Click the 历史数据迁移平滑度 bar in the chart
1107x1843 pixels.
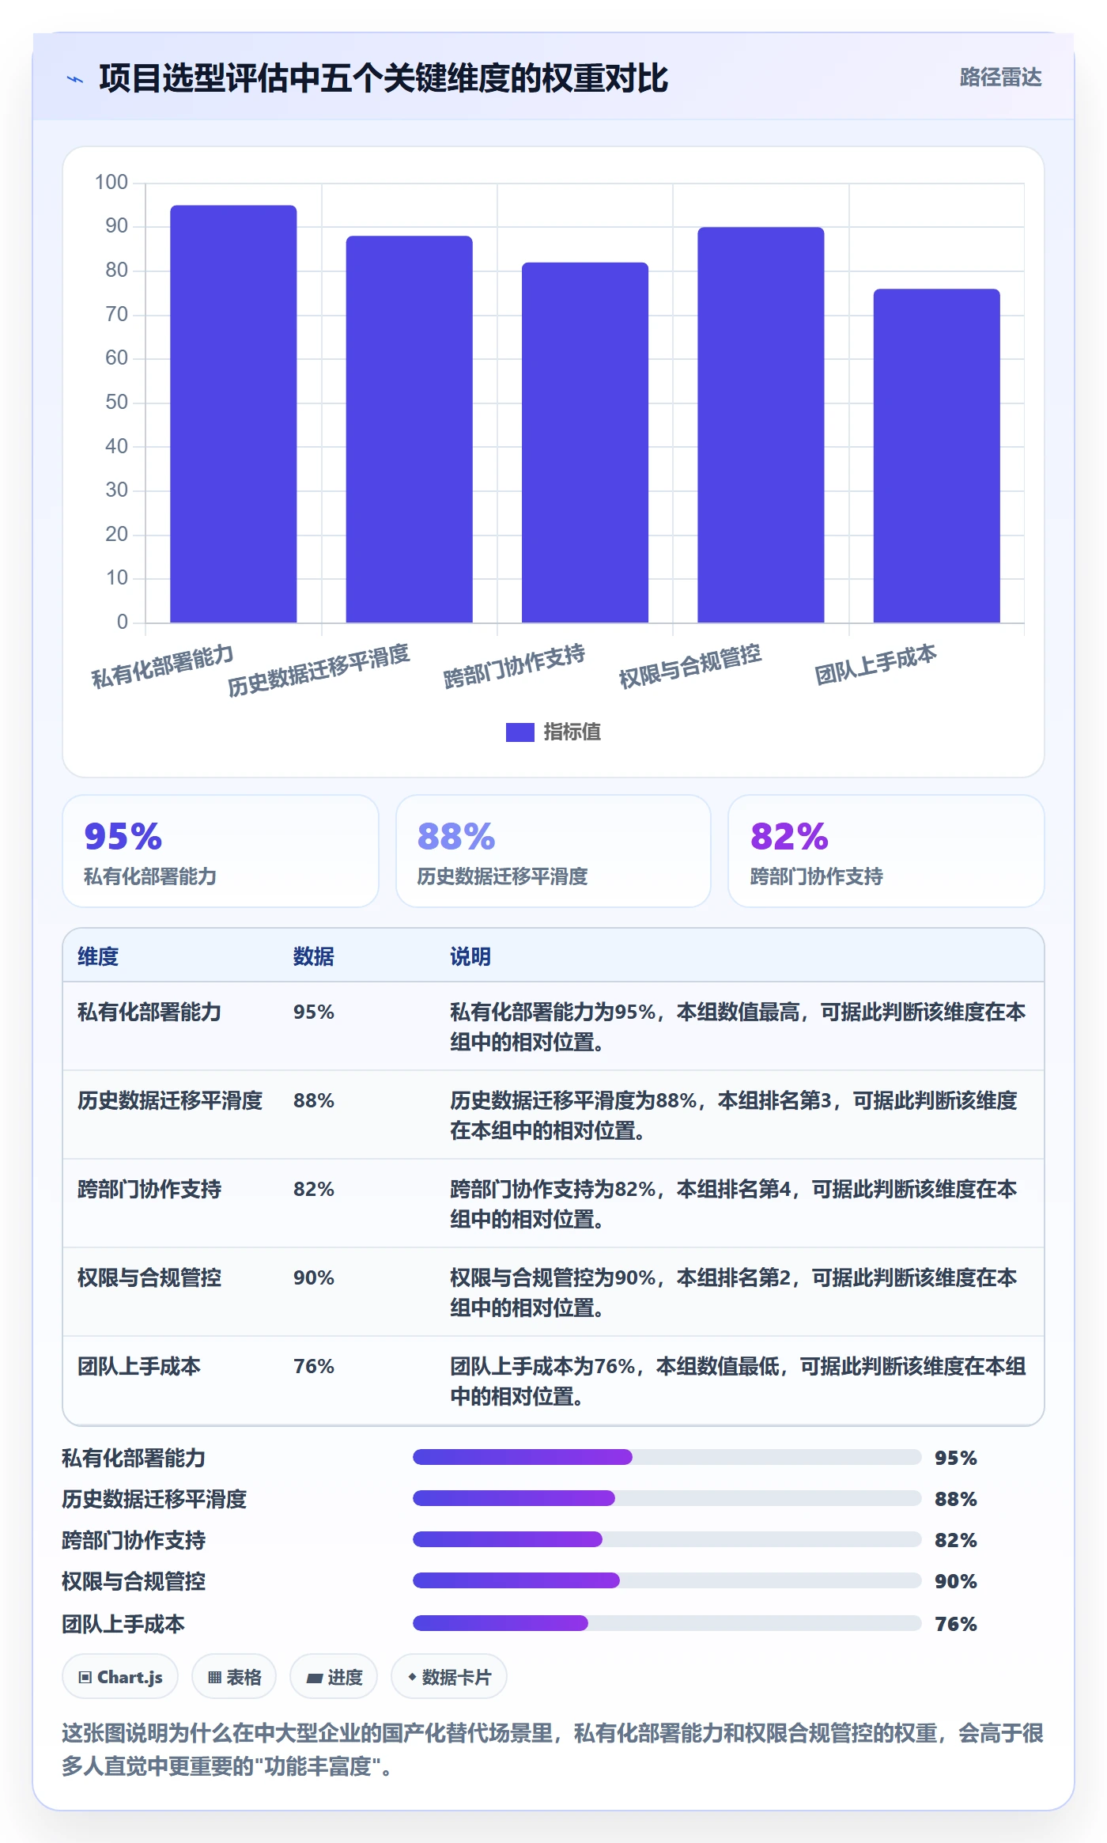(x=409, y=430)
